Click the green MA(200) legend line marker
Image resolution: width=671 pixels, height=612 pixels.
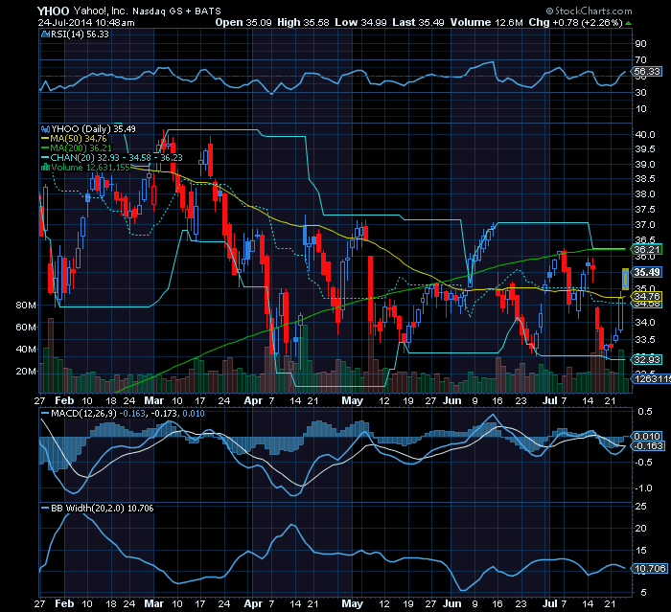(x=45, y=148)
